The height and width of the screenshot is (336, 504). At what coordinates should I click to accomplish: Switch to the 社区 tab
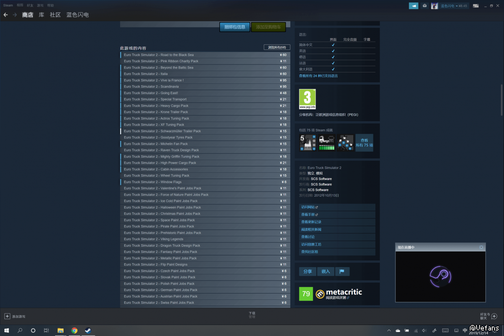[x=55, y=15]
